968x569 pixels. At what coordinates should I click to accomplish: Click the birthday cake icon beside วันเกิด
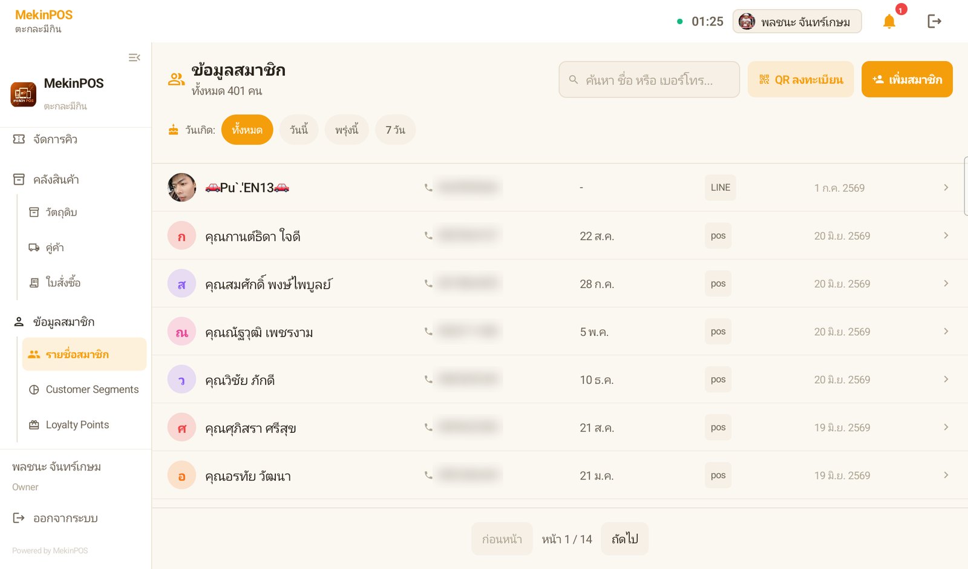point(174,130)
